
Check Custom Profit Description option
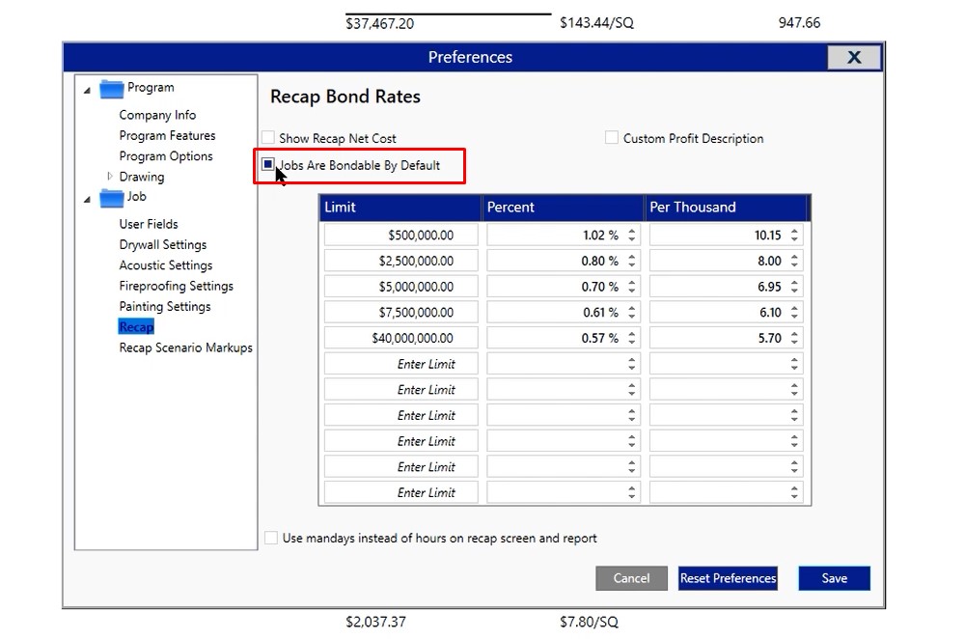pos(612,138)
